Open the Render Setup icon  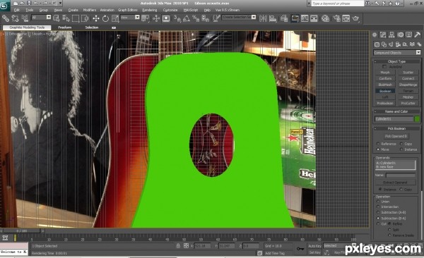pyautogui.click(x=336, y=18)
